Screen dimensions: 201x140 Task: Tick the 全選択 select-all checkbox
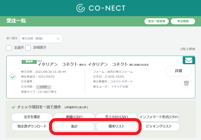pyautogui.click(x=9, y=48)
